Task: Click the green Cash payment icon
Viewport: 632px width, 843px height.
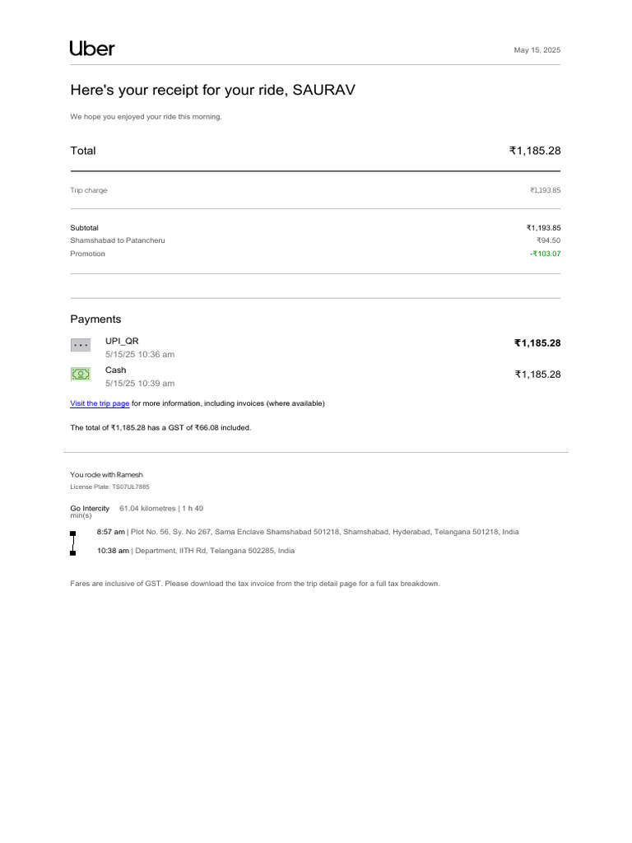Action: click(81, 375)
